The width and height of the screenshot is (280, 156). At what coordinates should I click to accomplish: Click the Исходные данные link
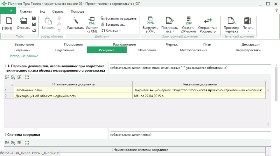pyautogui.click(x=24, y=56)
